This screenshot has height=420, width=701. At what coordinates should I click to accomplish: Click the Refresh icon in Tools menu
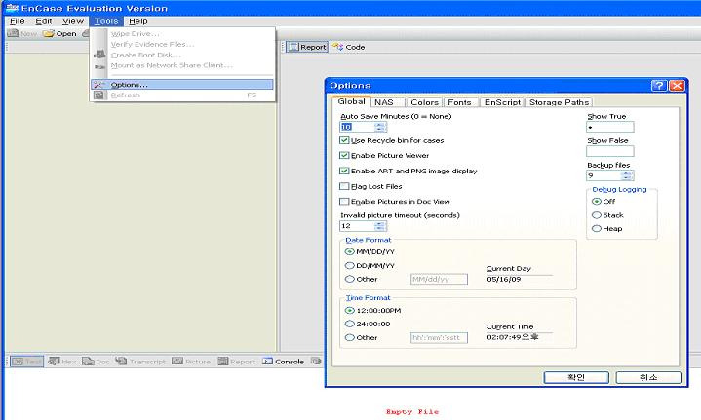tap(98, 95)
